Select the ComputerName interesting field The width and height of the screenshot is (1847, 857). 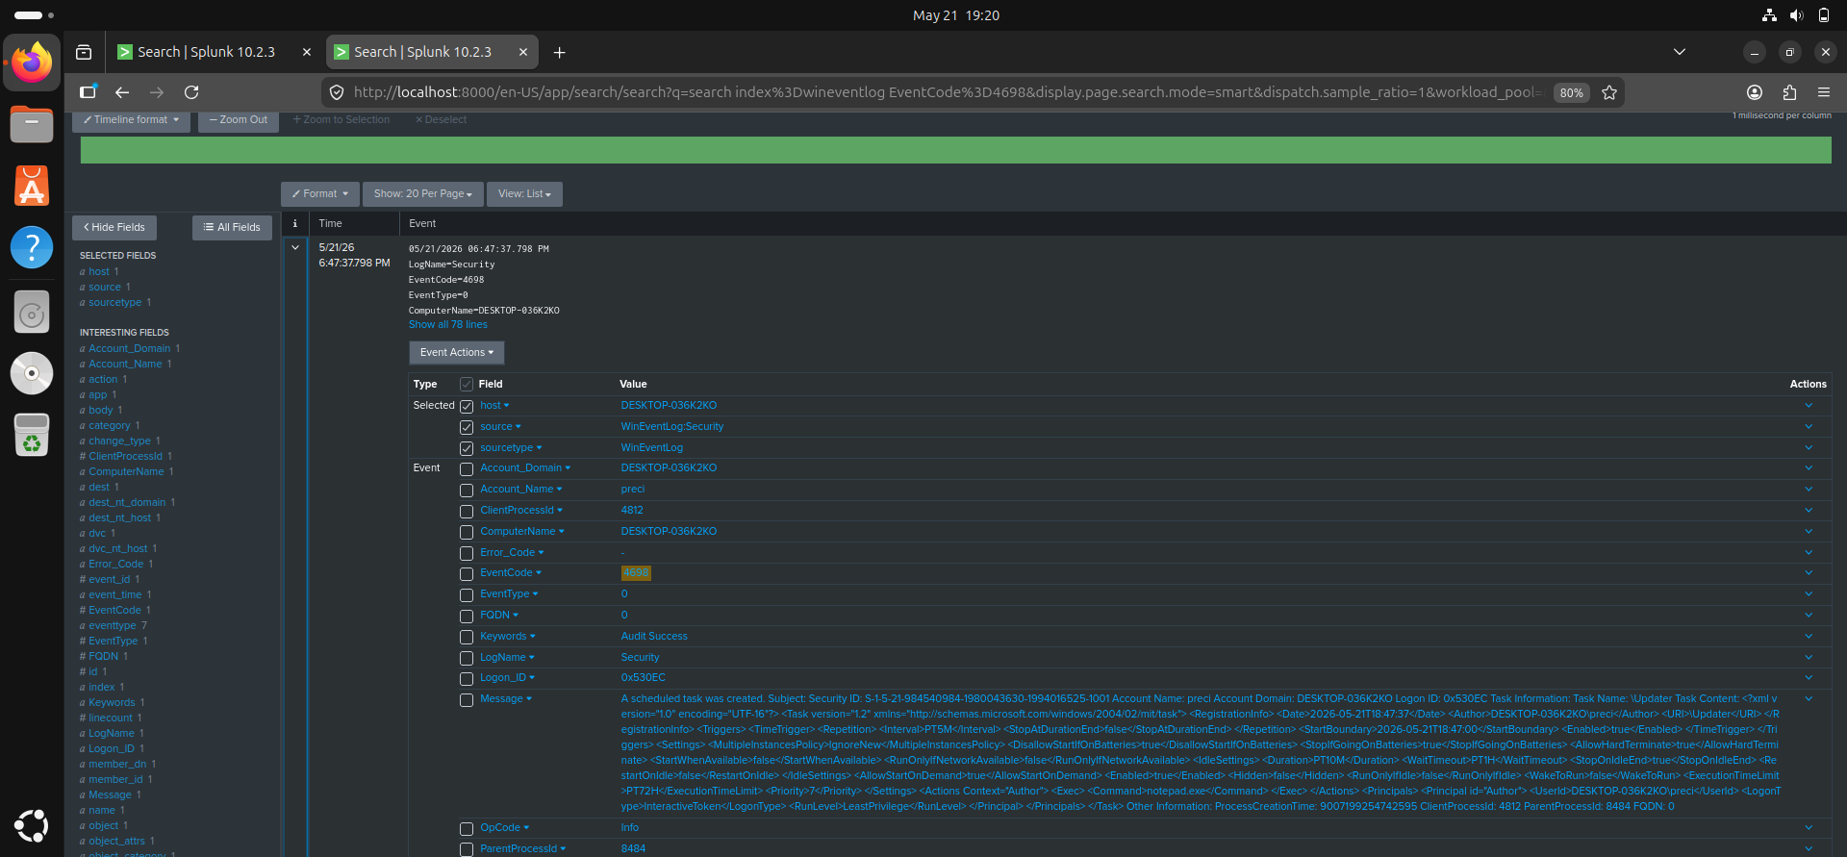click(126, 471)
